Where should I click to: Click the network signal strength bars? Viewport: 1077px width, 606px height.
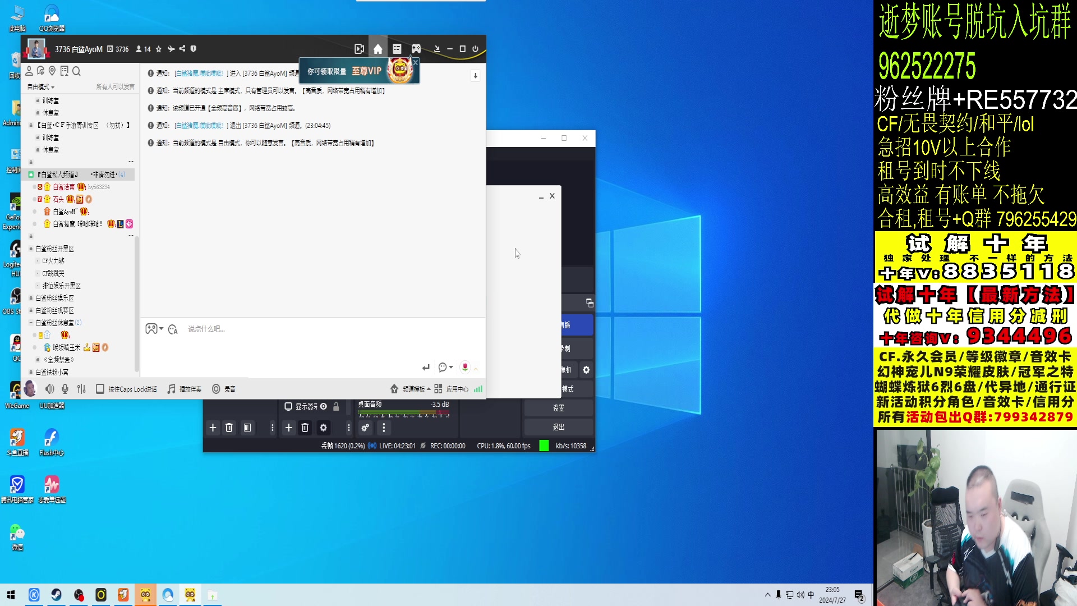478,389
